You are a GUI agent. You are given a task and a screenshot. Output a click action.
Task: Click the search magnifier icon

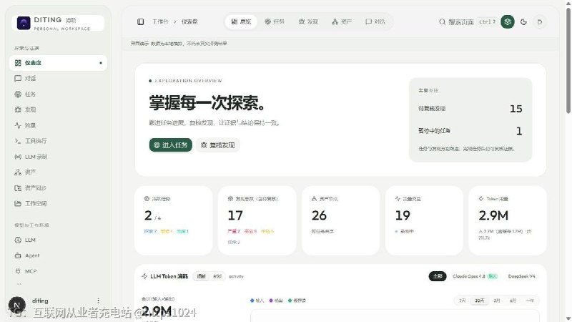[x=442, y=22]
